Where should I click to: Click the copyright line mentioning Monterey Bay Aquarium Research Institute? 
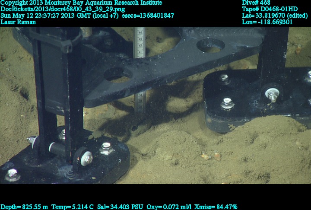[x=81, y=3]
